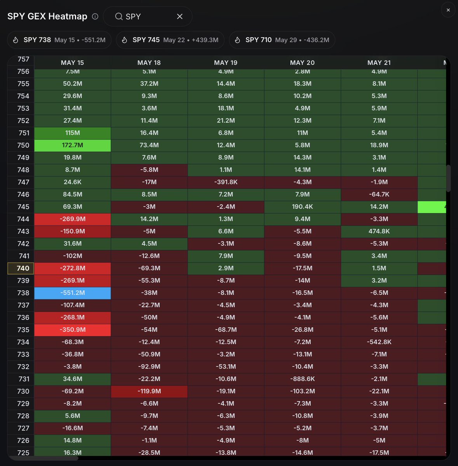Viewport: 458px width, 466px height.
Task: Click the 84.5M cell at strike 746
Action: click(73, 195)
